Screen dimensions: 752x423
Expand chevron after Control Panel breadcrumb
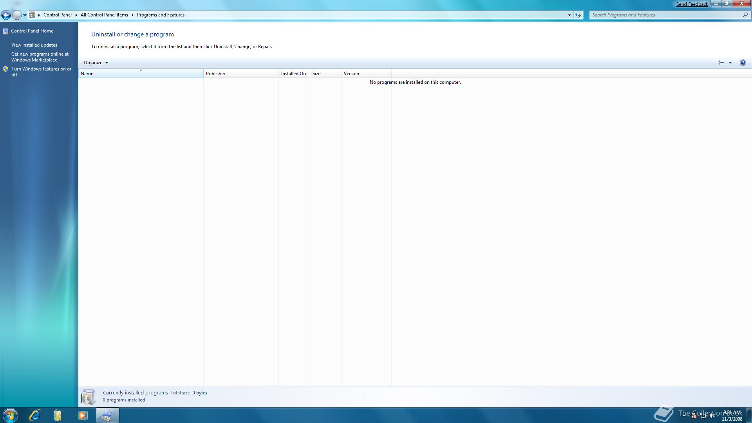[76, 15]
